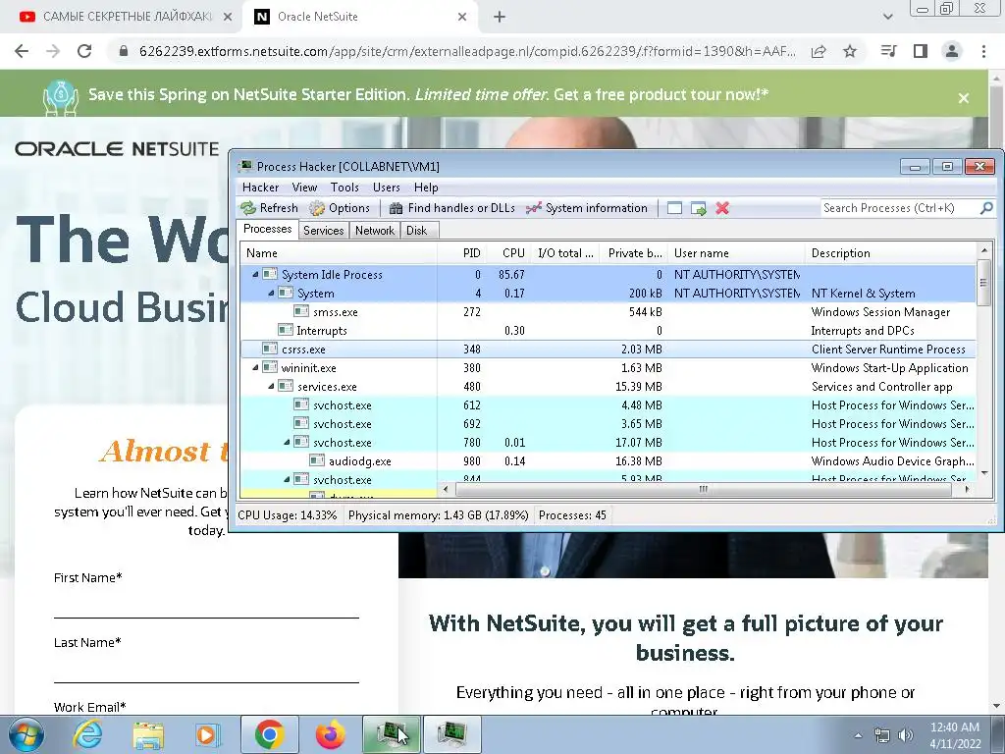Click the horizontal scrollbar right arrow
This screenshot has width=1005, height=754.
pos(967,489)
